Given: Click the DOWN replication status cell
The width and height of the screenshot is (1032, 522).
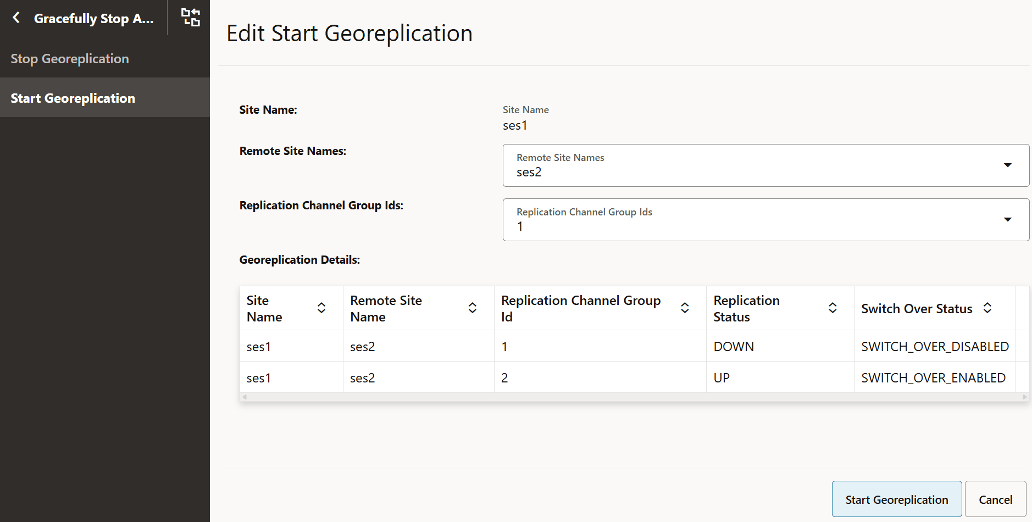Looking at the screenshot, I should coord(780,346).
